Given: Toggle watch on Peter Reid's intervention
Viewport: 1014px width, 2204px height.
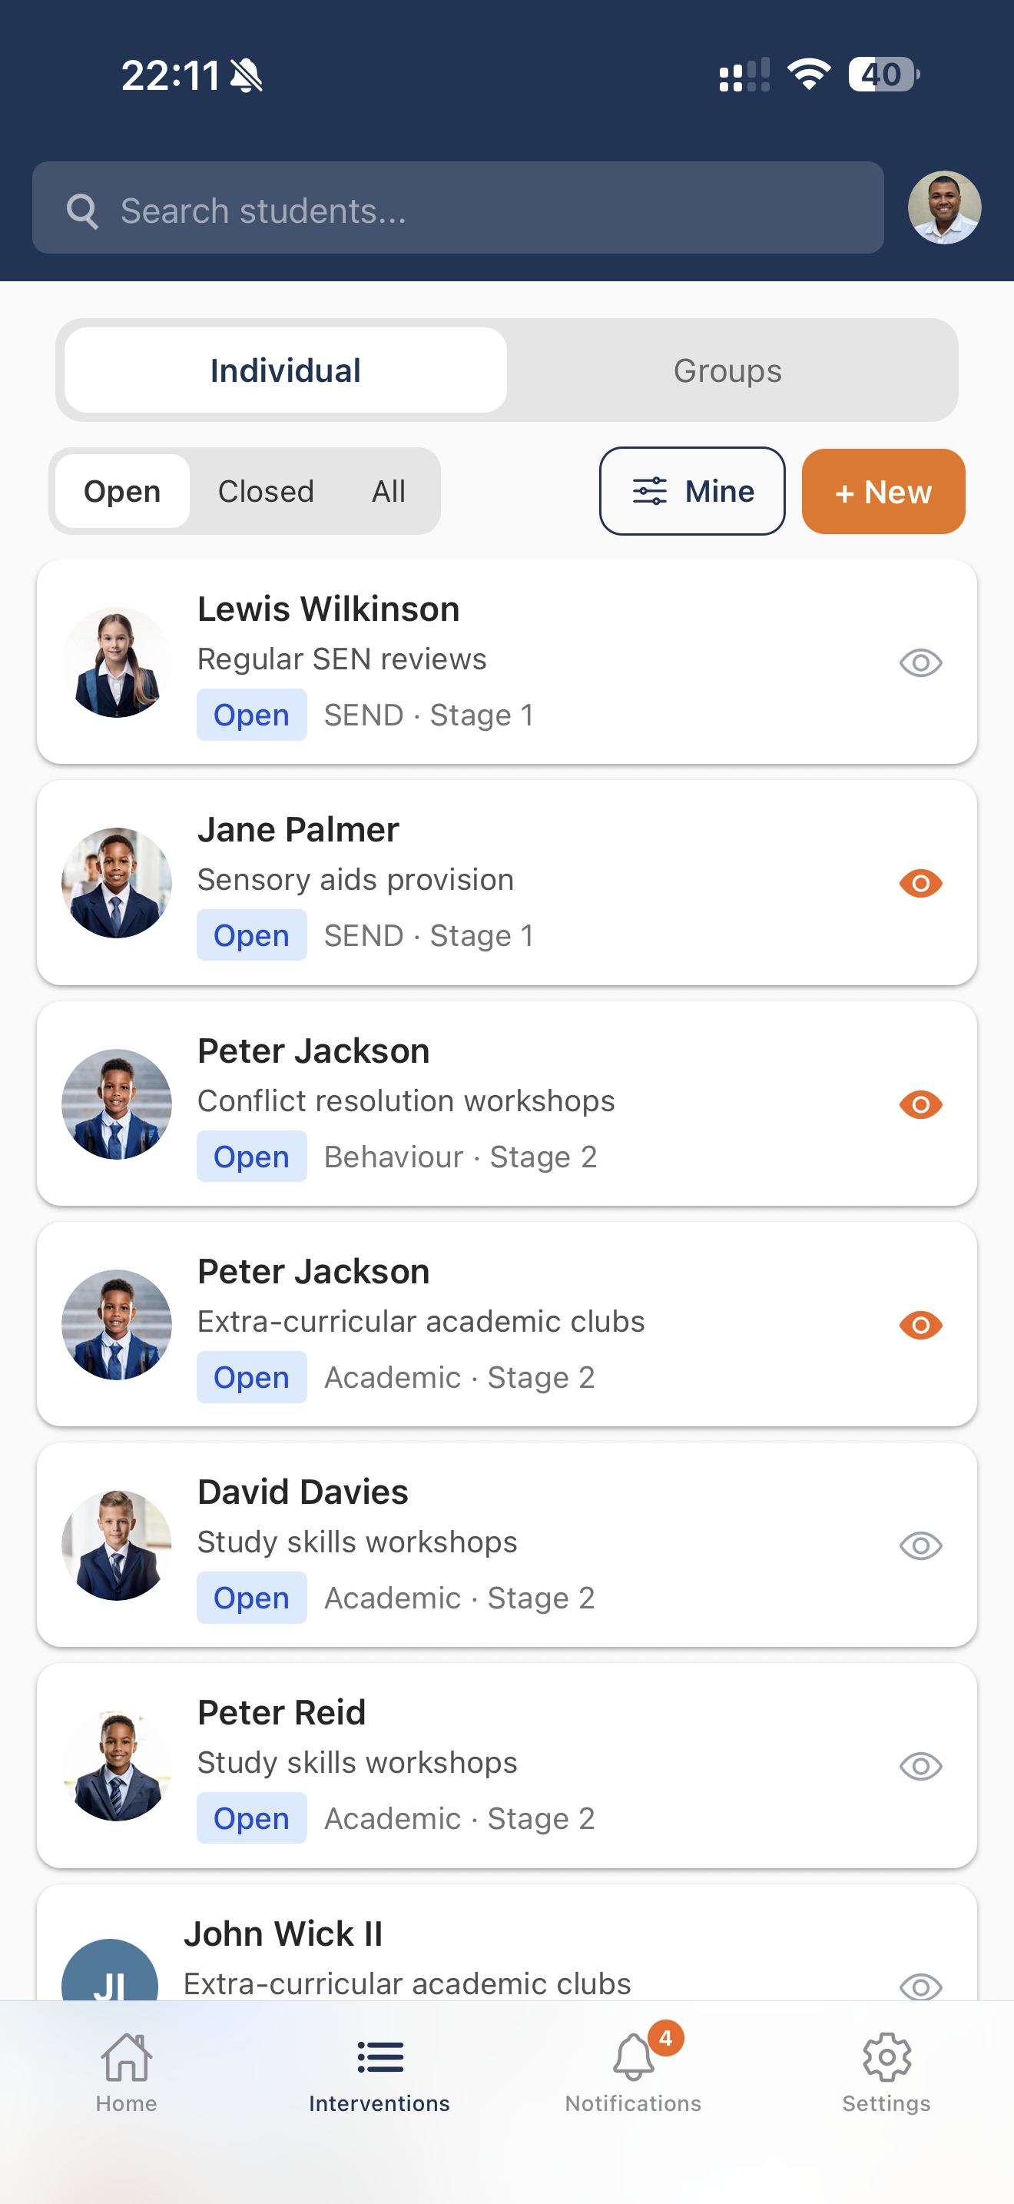Looking at the screenshot, I should 921,1767.
